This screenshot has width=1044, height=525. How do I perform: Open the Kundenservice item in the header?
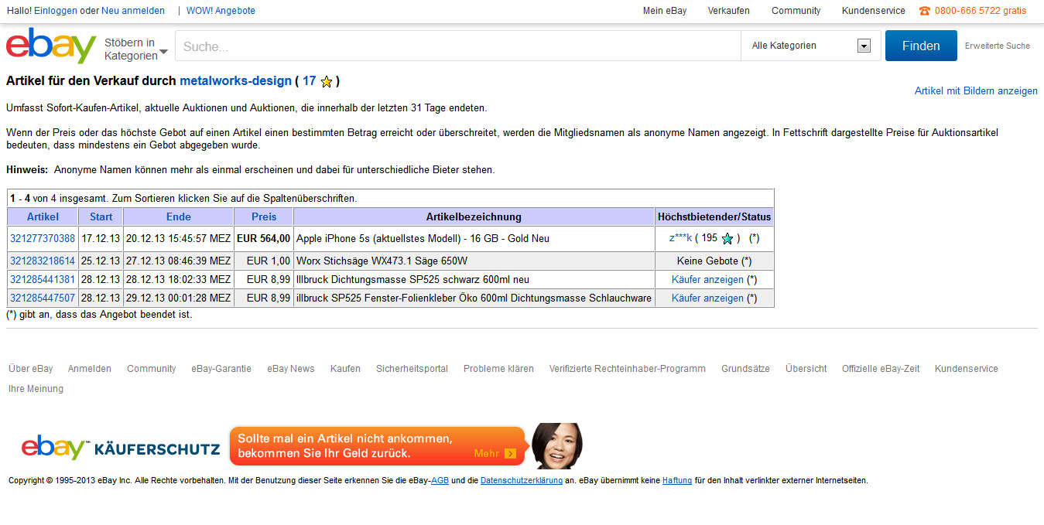click(873, 11)
